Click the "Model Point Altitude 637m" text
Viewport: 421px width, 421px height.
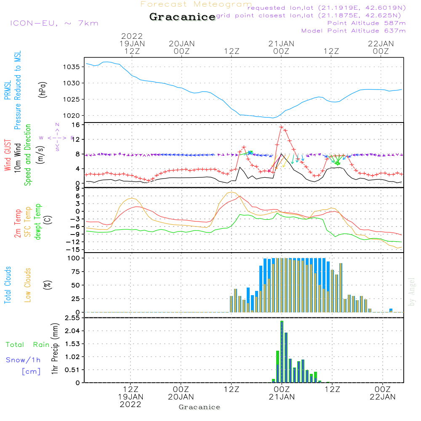(353, 31)
